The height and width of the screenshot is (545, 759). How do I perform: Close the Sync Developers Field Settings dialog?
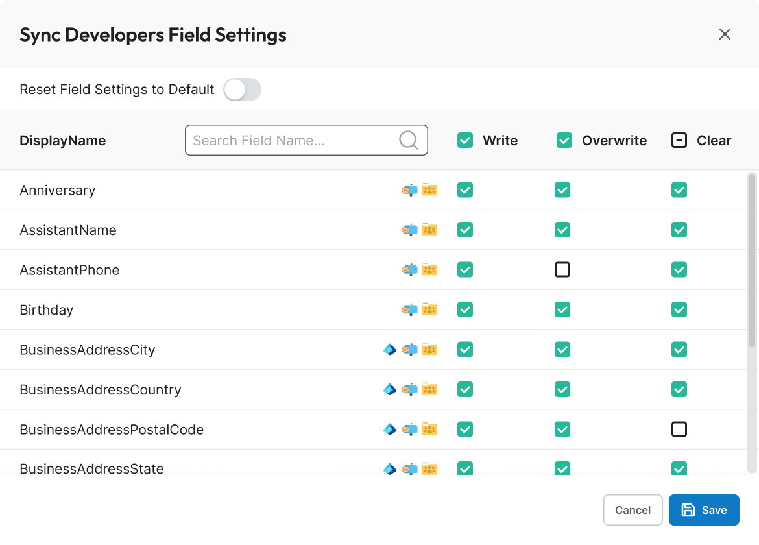725,34
